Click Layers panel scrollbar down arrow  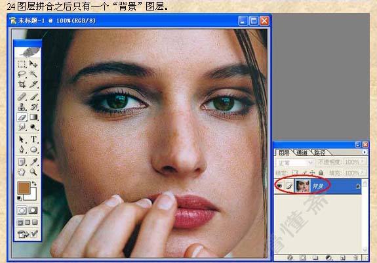(365, 250)
